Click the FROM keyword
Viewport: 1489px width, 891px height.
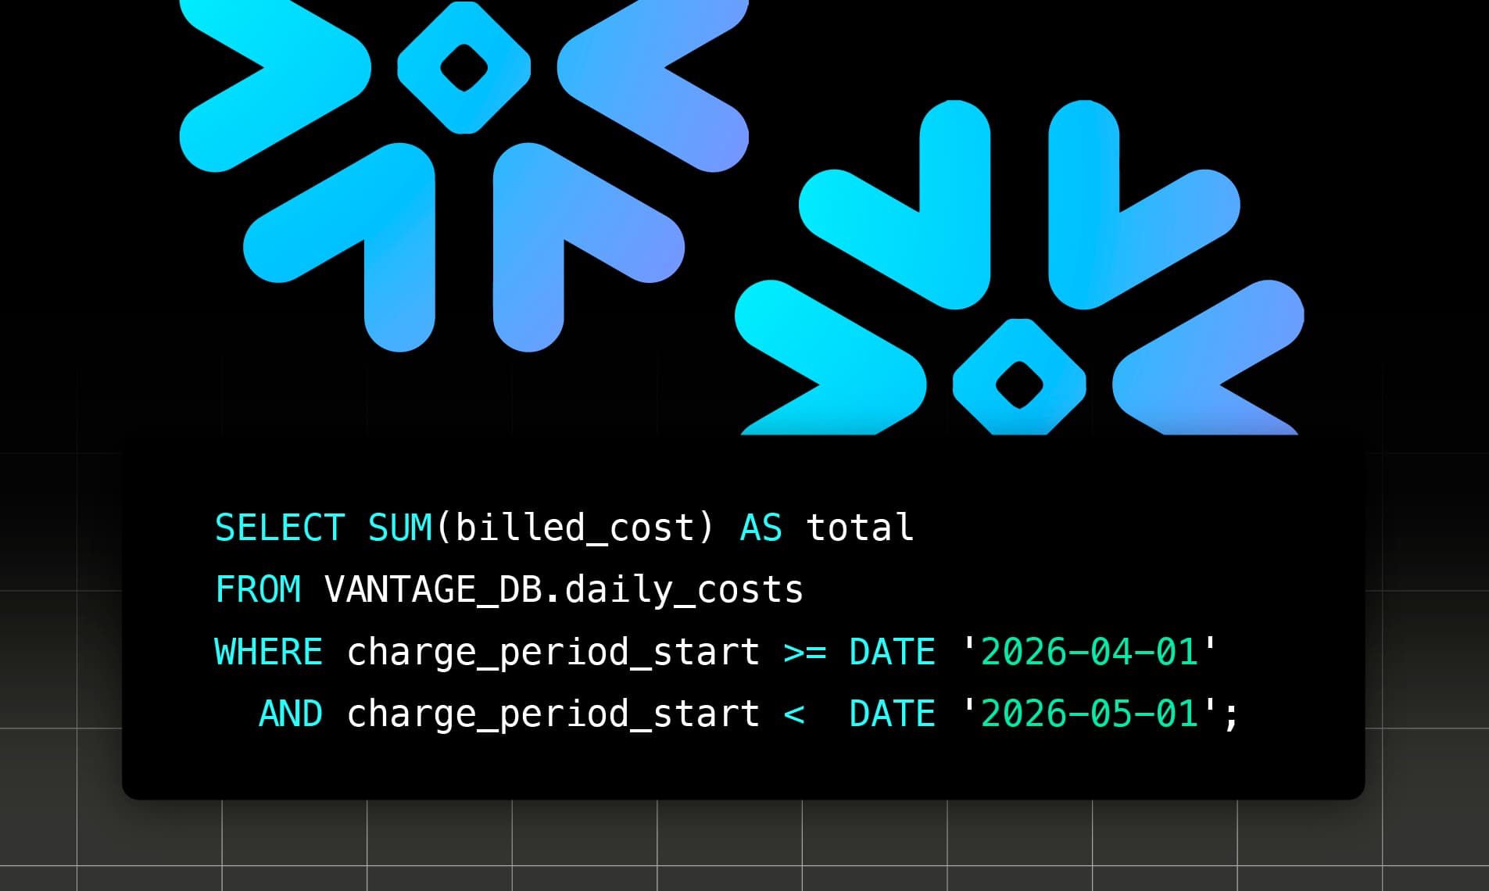(258, 589)
